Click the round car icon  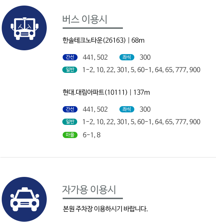[x=24, y=199]
